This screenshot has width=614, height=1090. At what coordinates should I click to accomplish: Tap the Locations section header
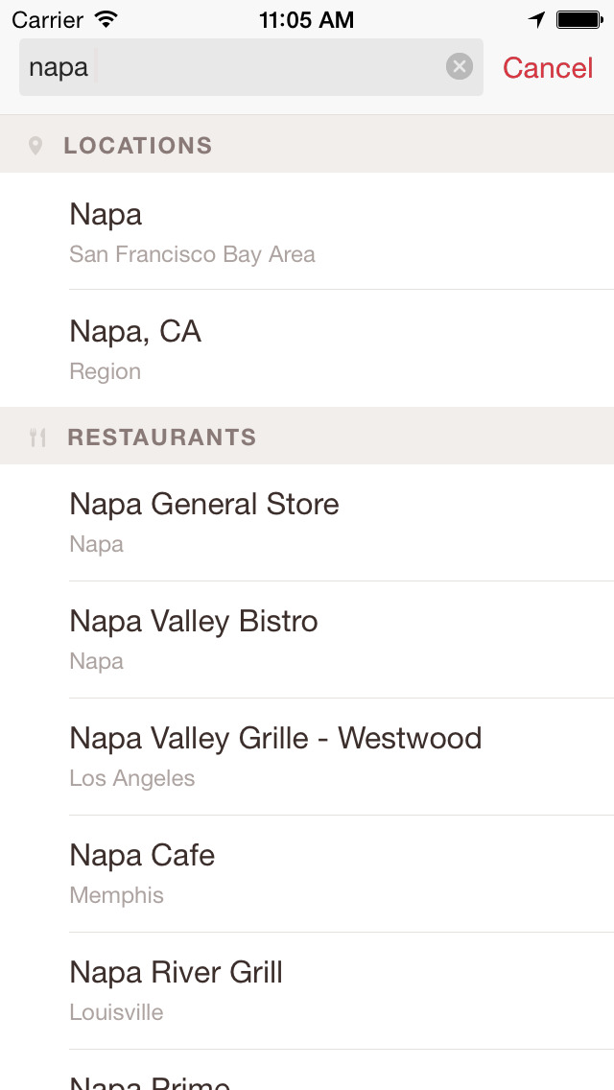[138, 146]
